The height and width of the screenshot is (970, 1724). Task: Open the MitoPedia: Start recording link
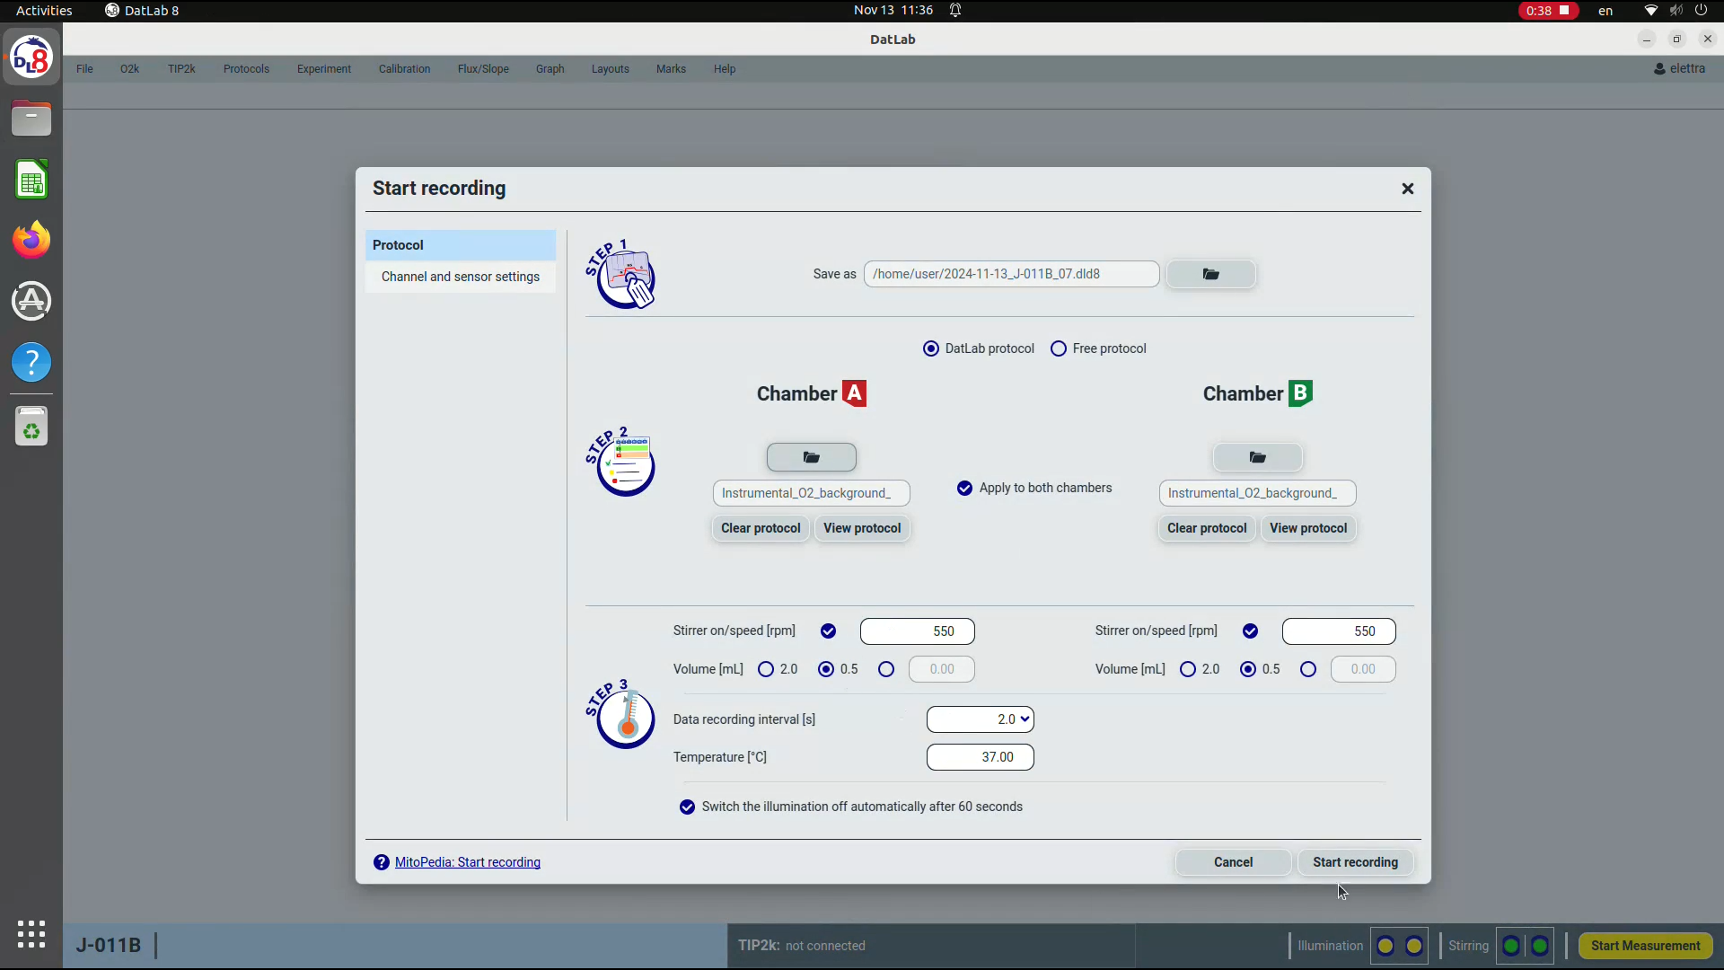(x=467, y=862)
